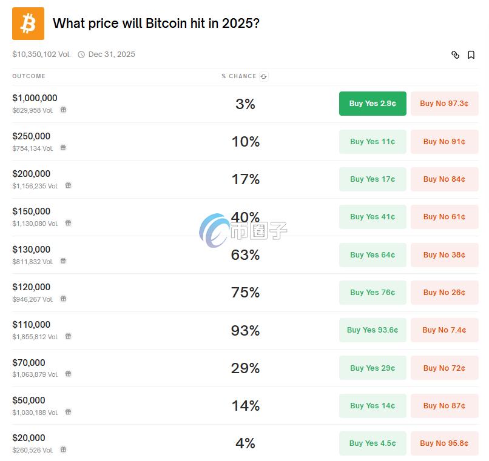Screen dimensions: 489x461
Task: Click refresh icon next to % Chance
Action: [x=263, y=76]
